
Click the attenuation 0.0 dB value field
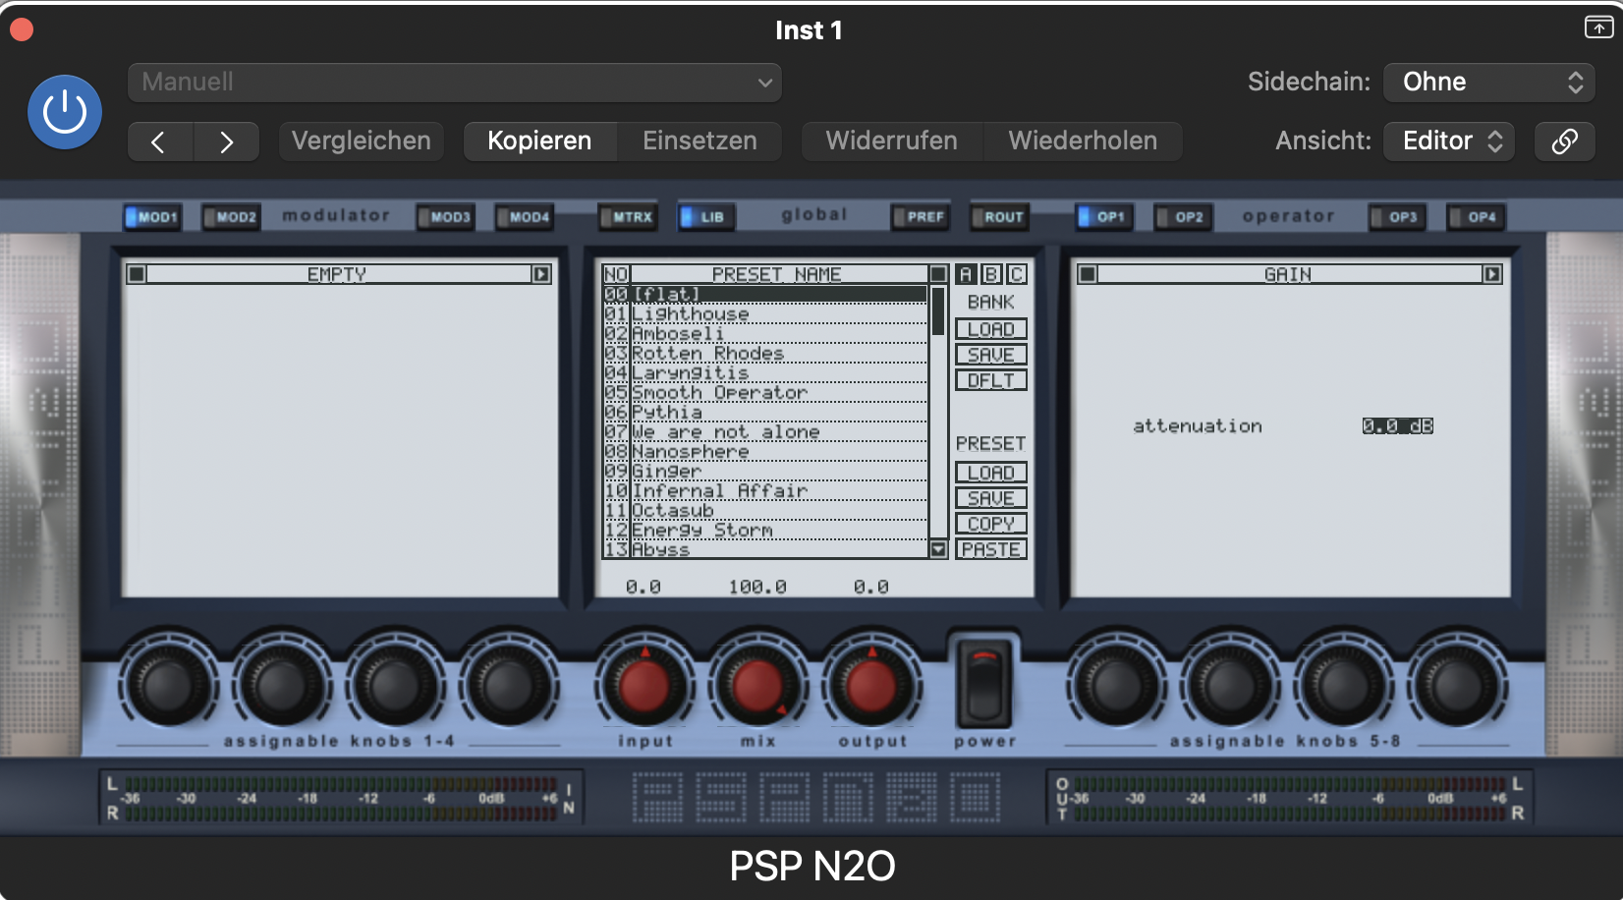1397,425
